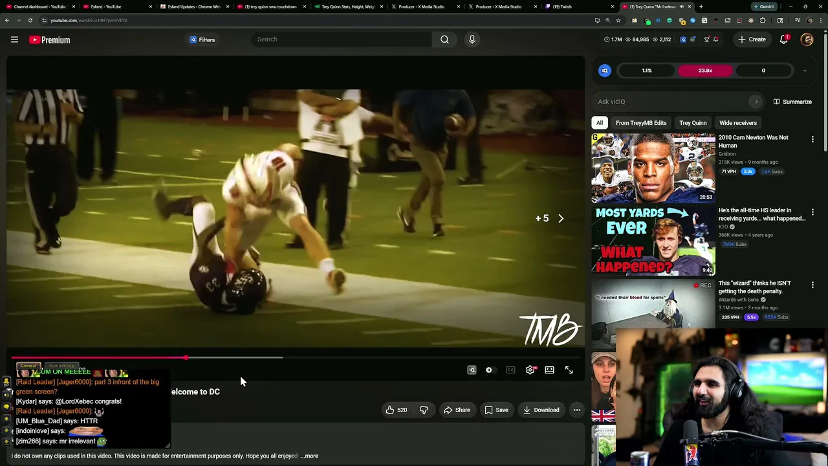
Task: Bookmark this page with the star
Action: (x=618, y=20)
